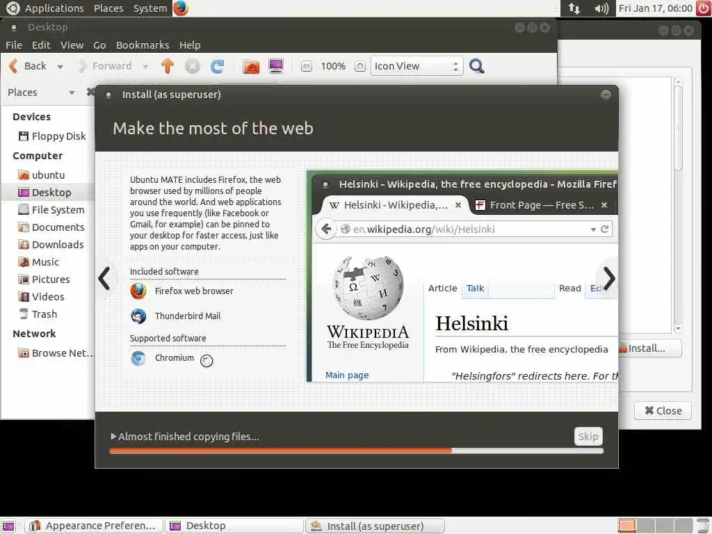This screenshot has width=712, height=534.
Task: Click the Stop loading icon
Action: pos(192,66)
